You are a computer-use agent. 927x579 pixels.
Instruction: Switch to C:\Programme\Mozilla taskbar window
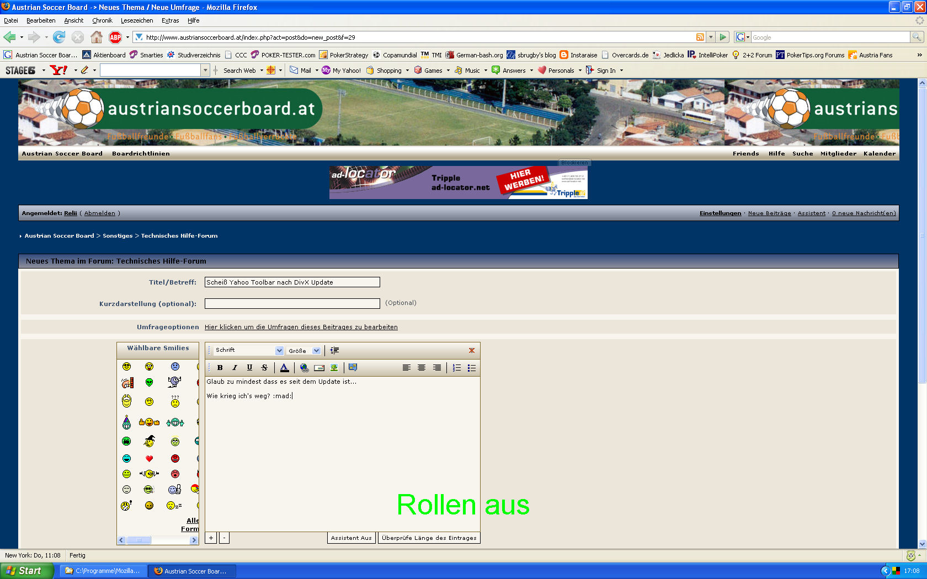(103, 571)
